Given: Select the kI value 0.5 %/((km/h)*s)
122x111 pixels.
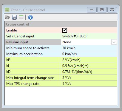Looking at the screenshot, I should coord(89,66).
